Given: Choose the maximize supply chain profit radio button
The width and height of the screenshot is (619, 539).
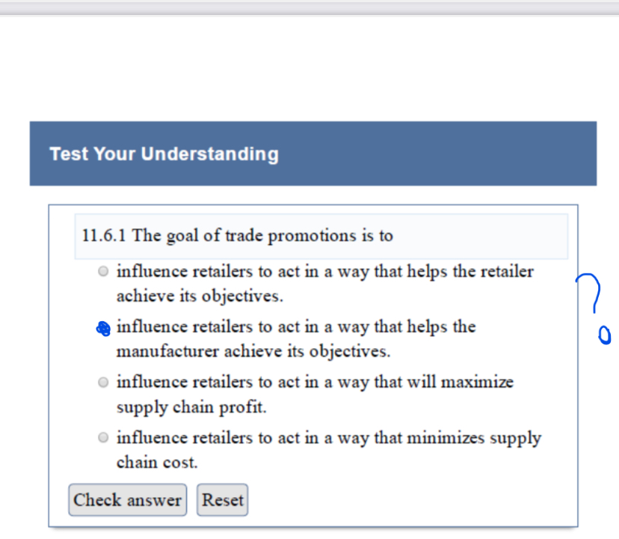Looking at the screenshot, I should 102,382.
